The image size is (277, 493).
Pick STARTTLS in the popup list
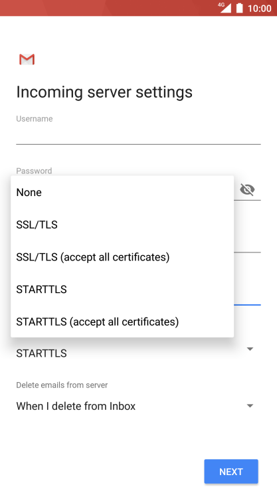tap(122, 289)
